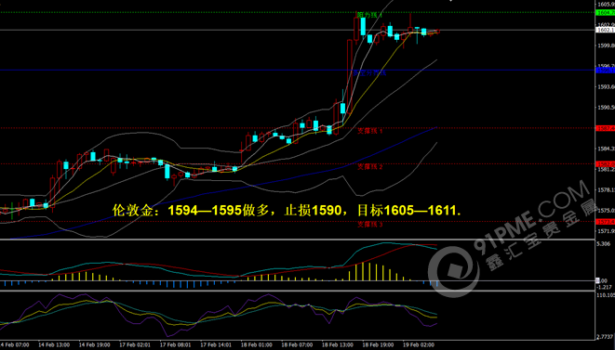
Task: Click the -1.217 MACD scale value
Action: click(x=604, y=287)
